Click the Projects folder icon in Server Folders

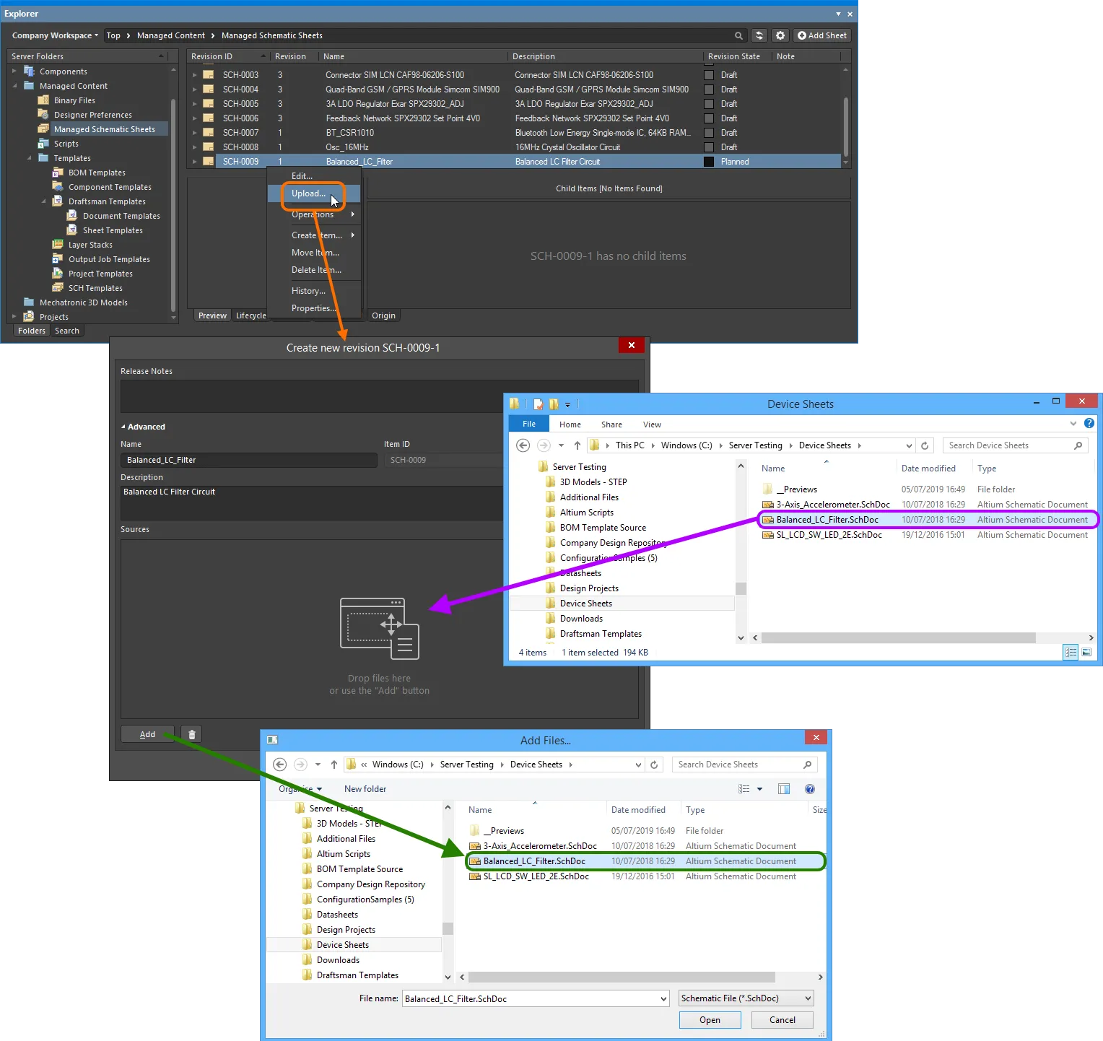coord(29,317)
